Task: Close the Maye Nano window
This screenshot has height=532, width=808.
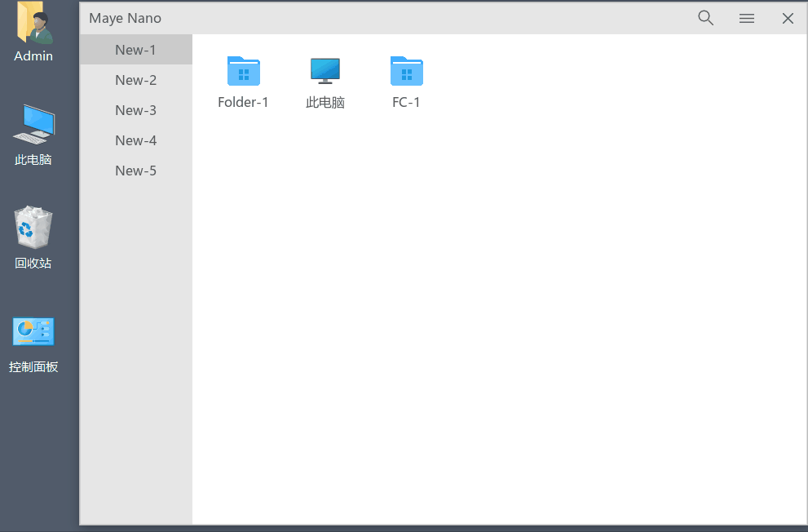Action: coord(788,18)
